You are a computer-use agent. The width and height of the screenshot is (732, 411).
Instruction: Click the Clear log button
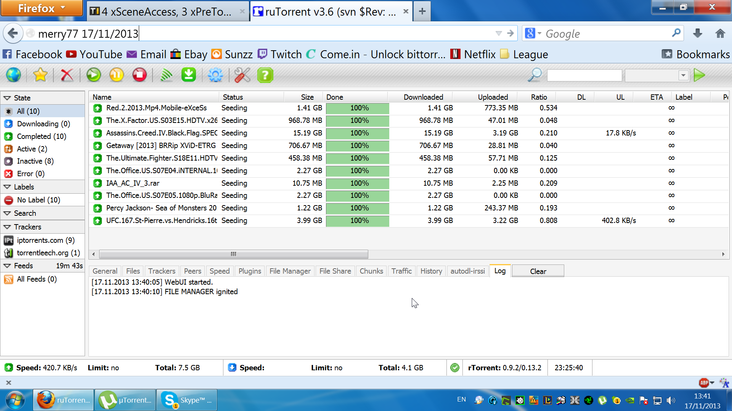pos(538,271)
